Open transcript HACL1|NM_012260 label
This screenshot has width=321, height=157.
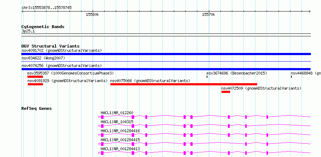point(117,113)
